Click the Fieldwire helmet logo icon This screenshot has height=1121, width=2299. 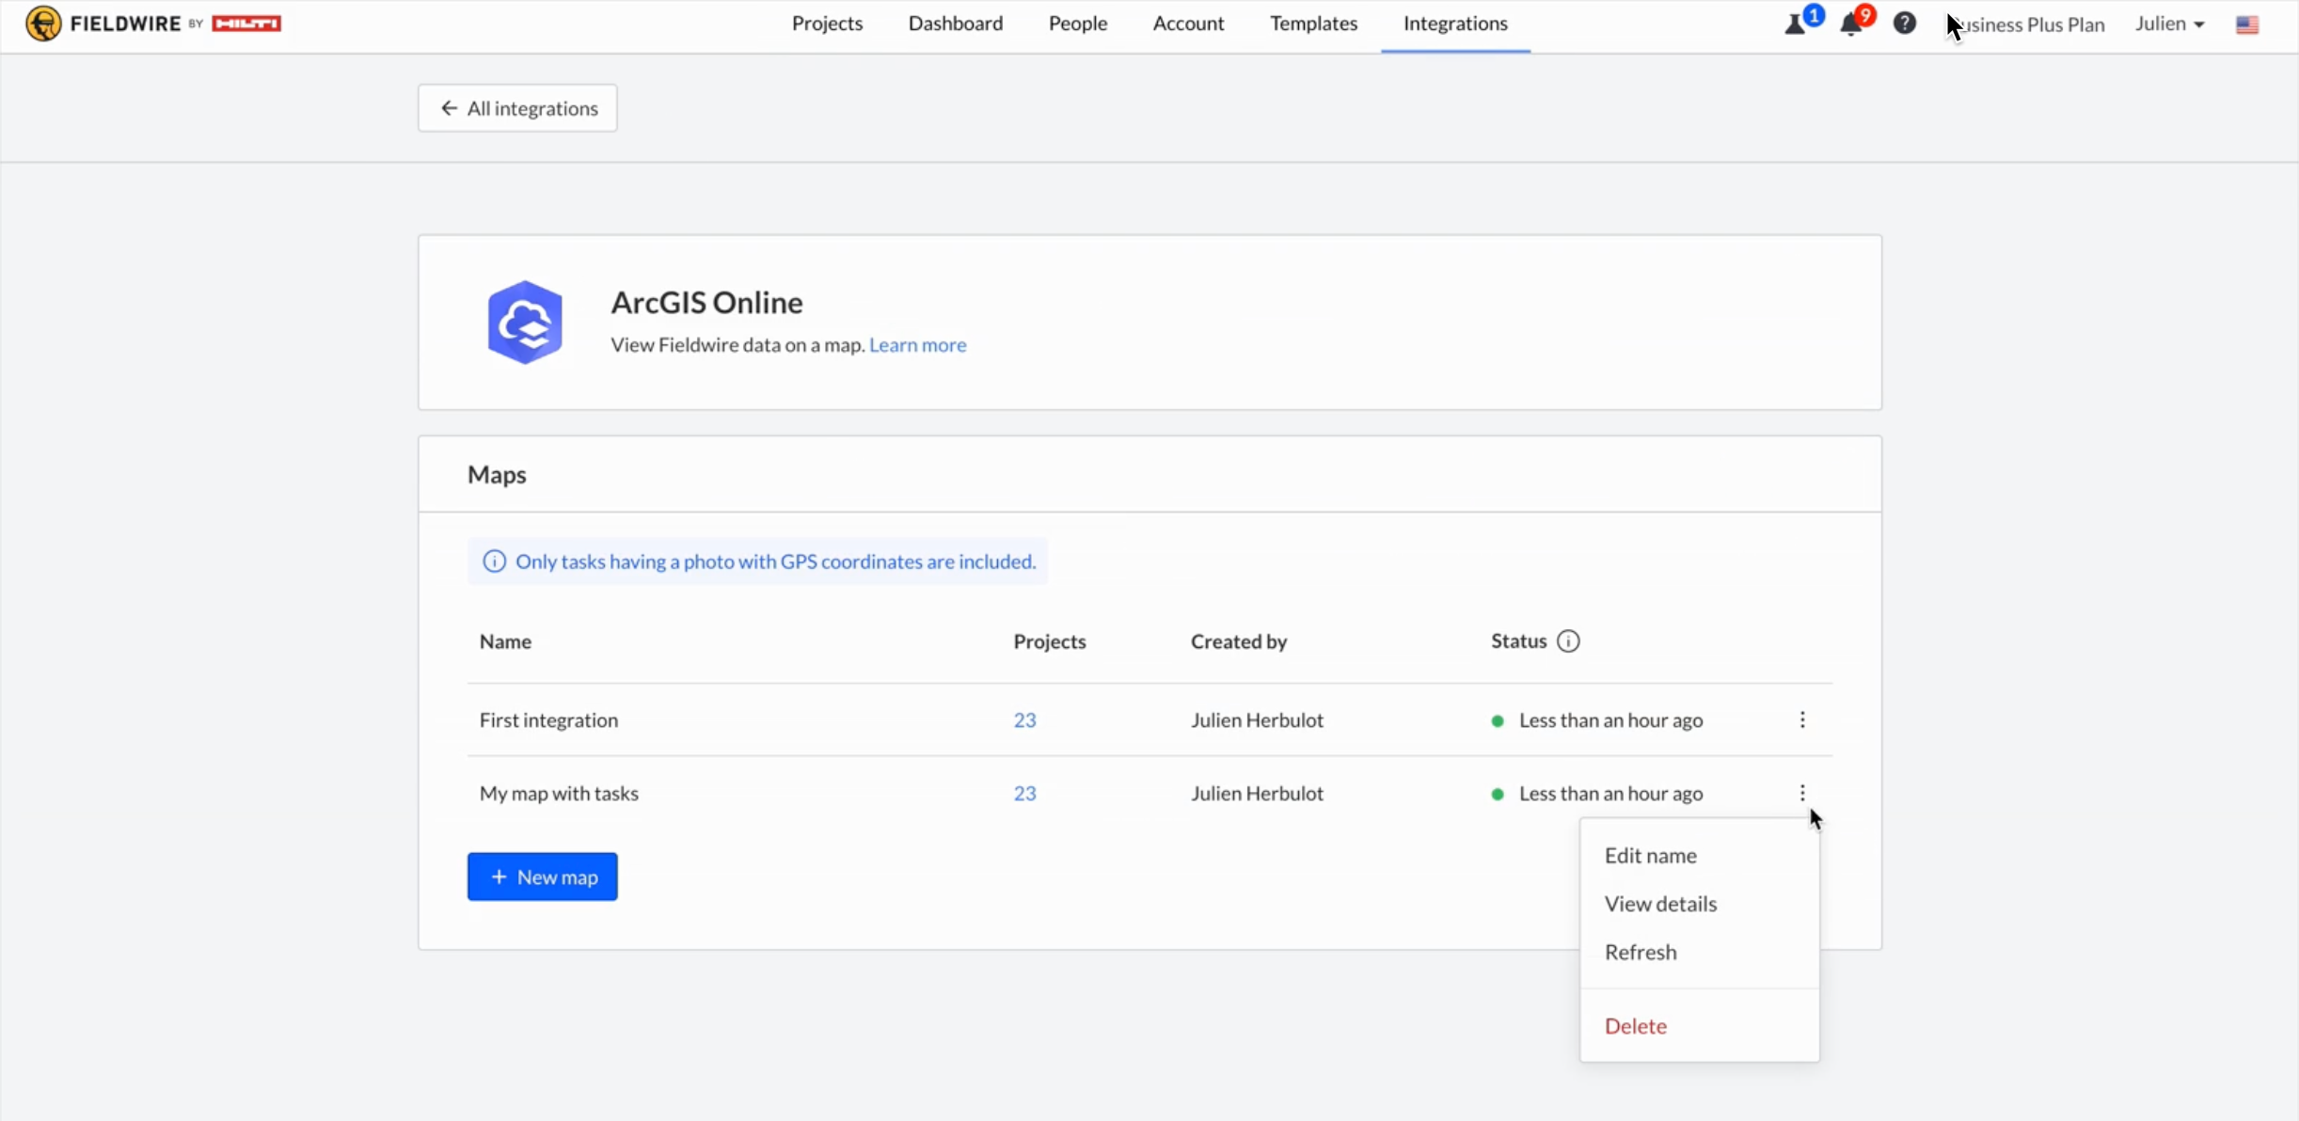click(43, 24)
